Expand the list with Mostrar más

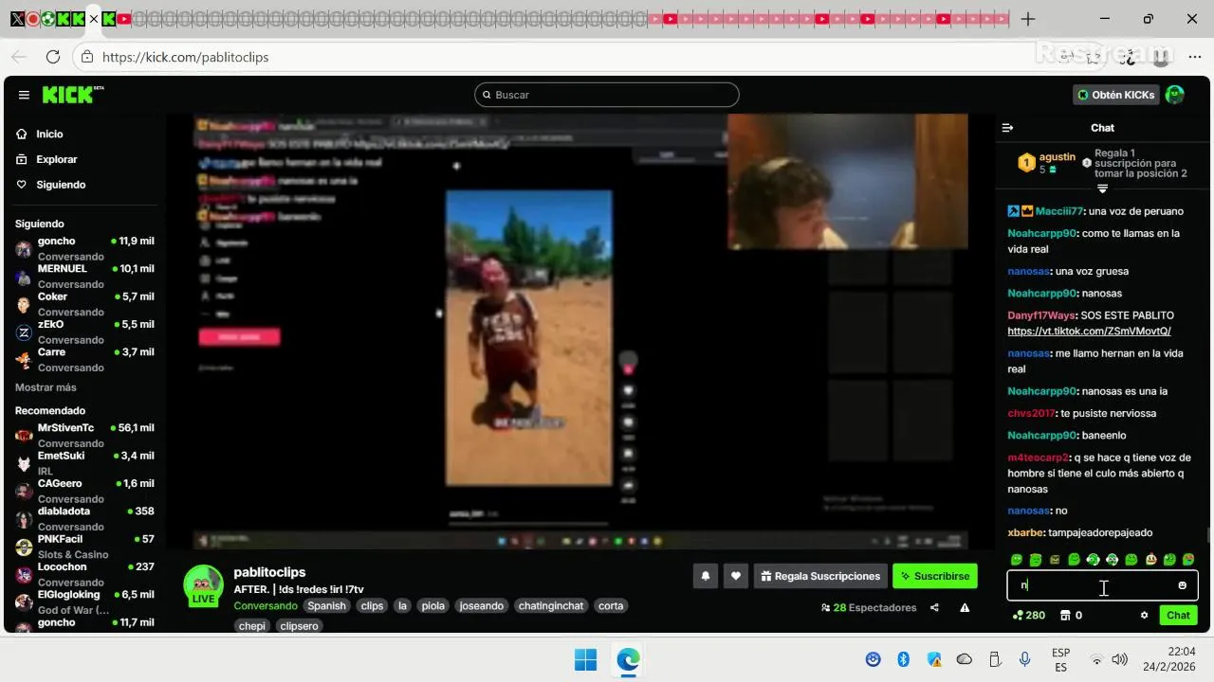[x=46, y=387]
